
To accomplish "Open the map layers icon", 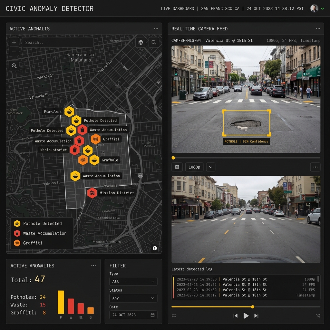I will pyautogui.click(x=141, y=42).
